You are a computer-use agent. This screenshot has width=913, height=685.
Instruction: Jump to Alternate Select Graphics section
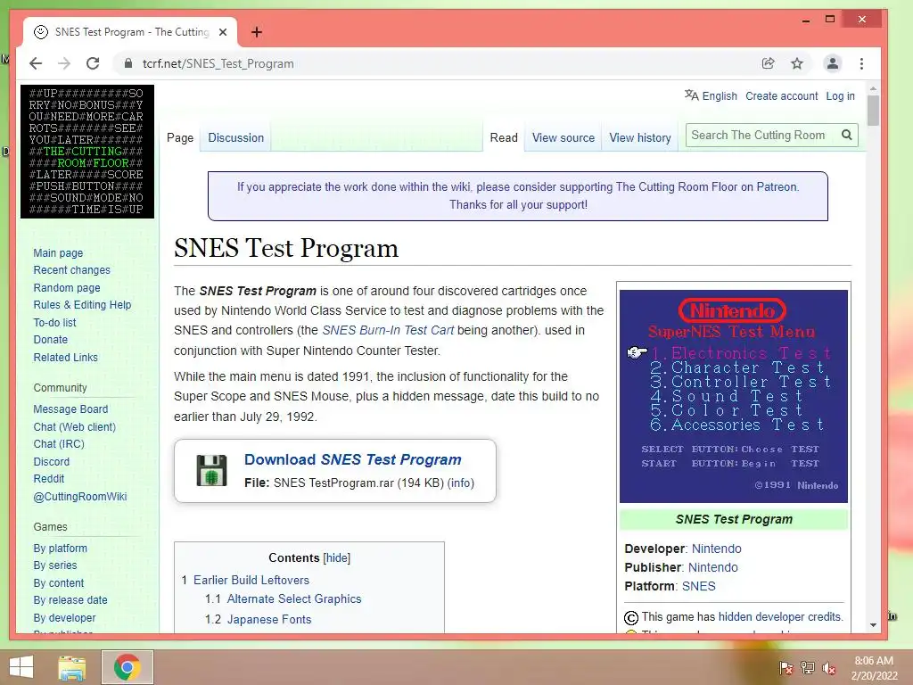point(294,598)
